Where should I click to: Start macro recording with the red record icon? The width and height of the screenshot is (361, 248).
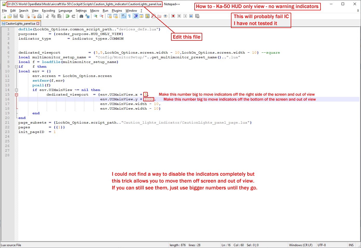coord(173,16)
